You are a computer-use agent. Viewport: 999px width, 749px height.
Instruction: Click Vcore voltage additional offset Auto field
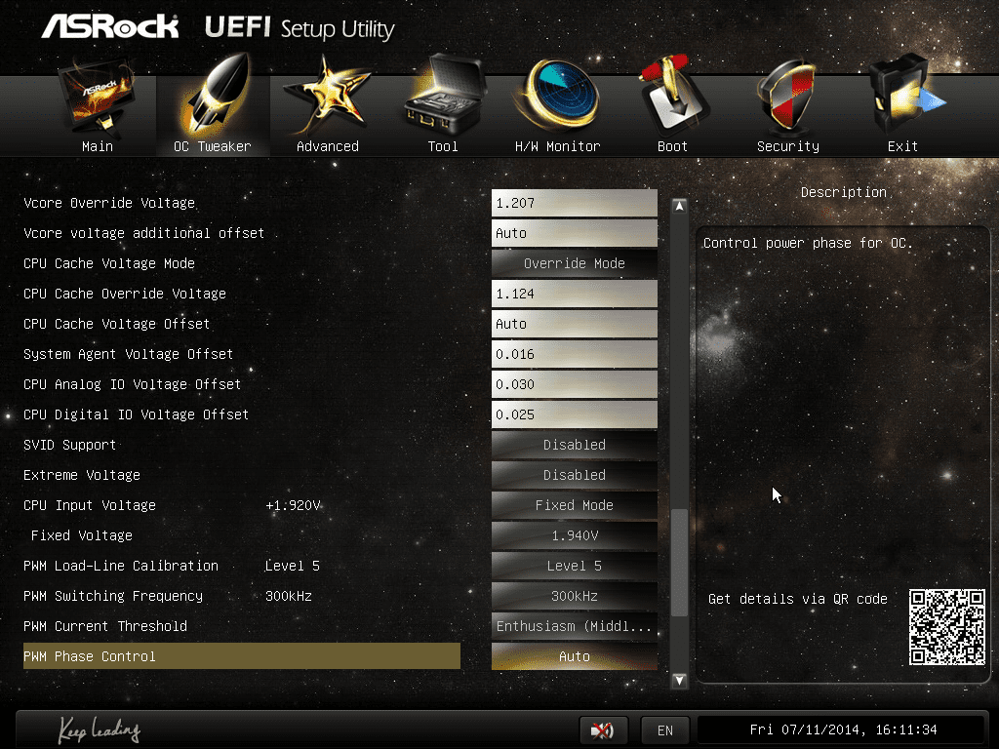click(x=574, y=233)
